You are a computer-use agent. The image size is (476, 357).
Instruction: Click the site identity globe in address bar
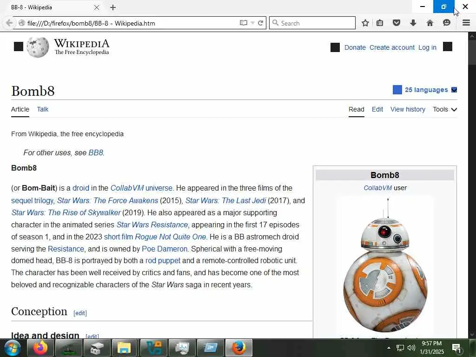[x=21, y=23]
